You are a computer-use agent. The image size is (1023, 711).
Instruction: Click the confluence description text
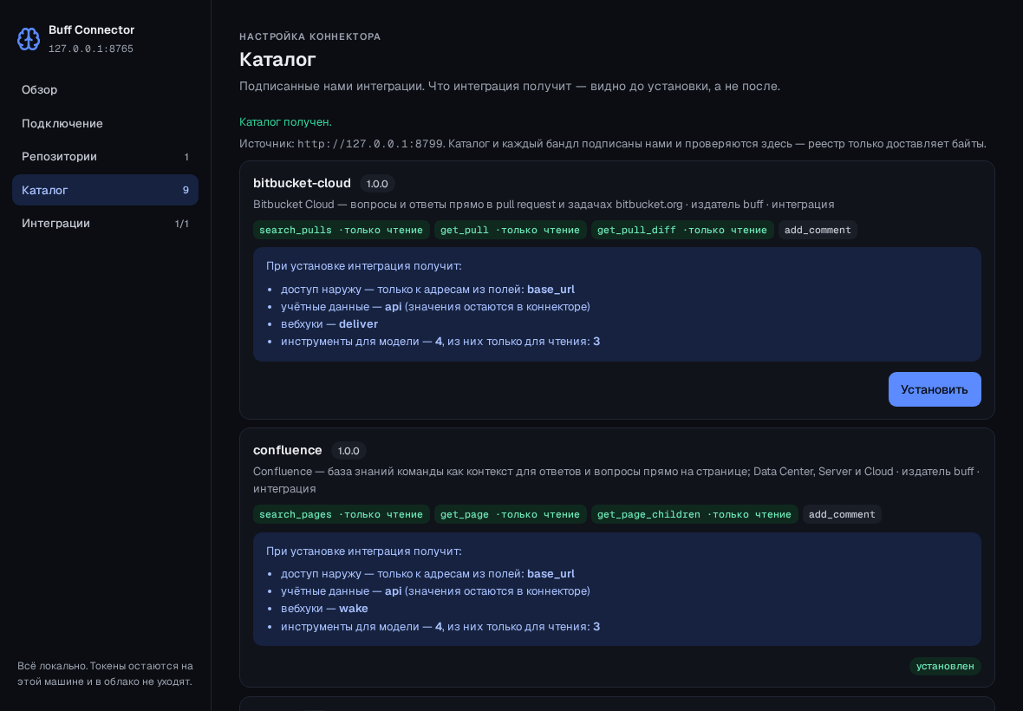click(616, 480)
